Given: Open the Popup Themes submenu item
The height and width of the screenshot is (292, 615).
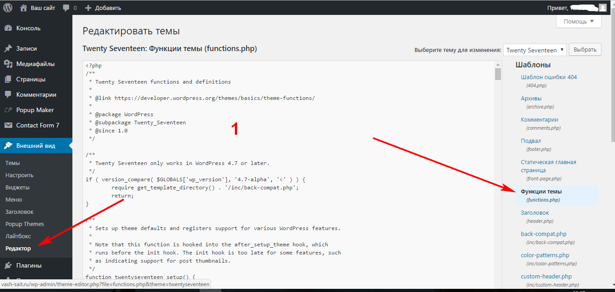Looking at the screenshot, I should (25, 224).
